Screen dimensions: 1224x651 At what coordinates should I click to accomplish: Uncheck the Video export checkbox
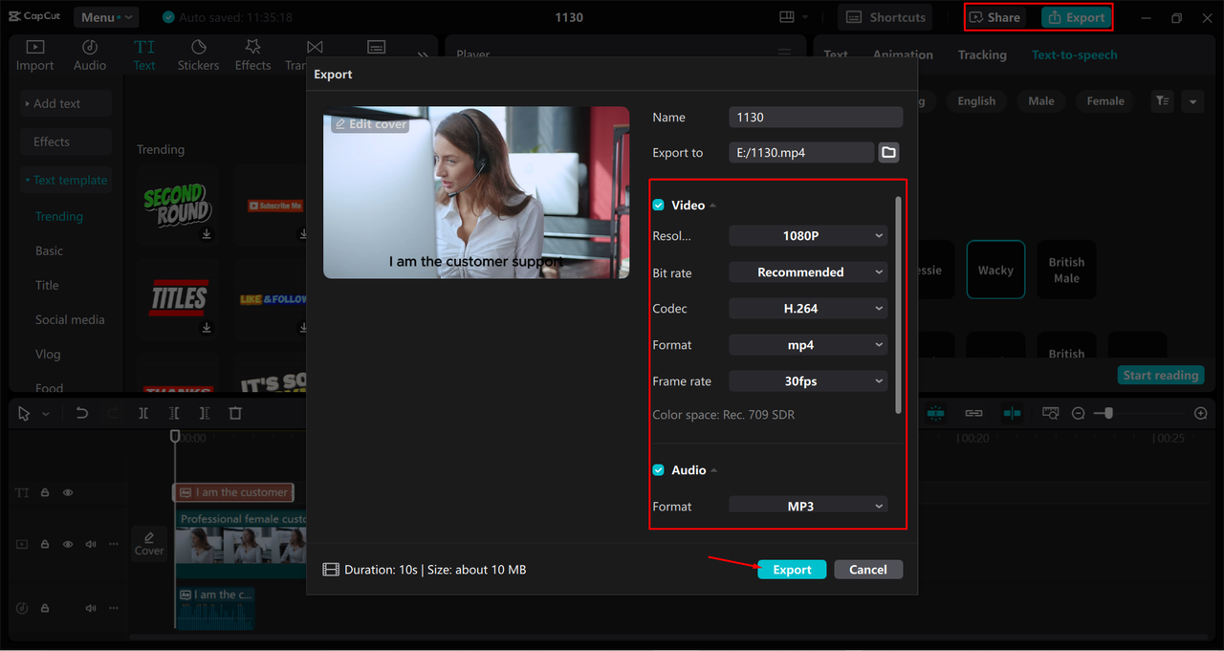tap(658, 206)
